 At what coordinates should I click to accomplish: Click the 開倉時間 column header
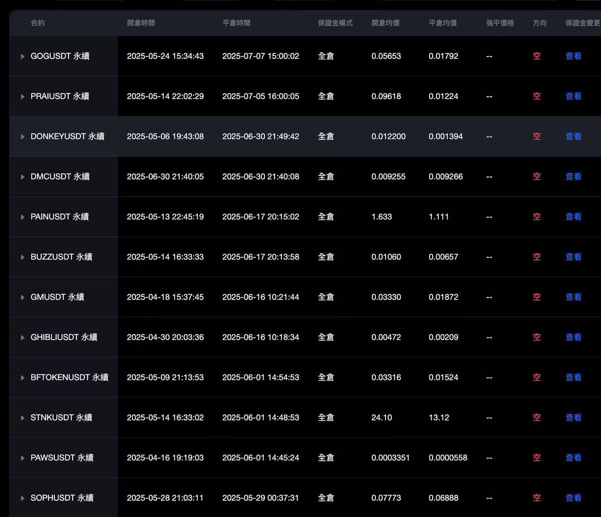pyautogui.click(x=141, y=23)
